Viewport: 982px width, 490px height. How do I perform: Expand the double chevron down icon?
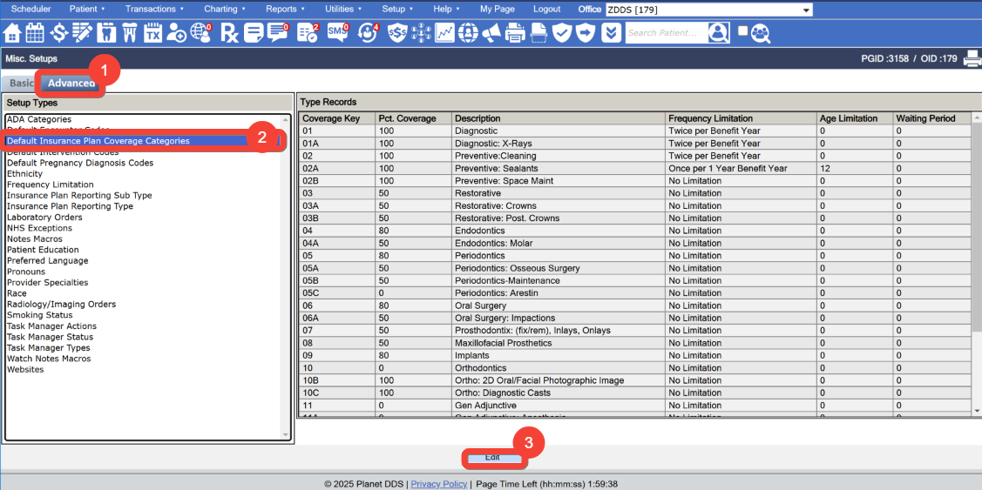point(613,32)
